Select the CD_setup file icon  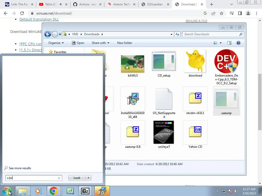[x=164, y=61]
